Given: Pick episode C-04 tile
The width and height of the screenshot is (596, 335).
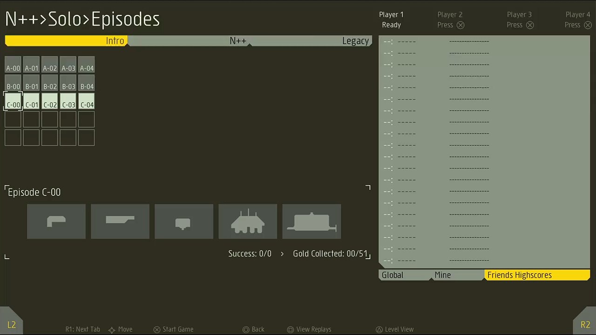Looking at the screenshot, I should pyautogui.click(x=87, y=101).
